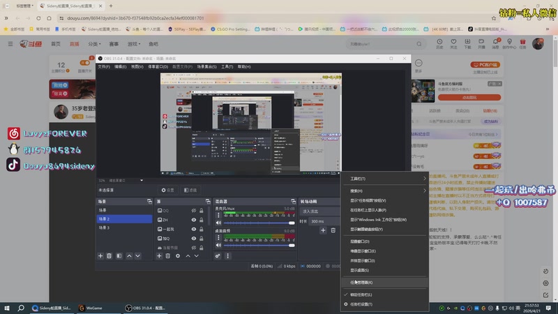Toggle lock on ZH source
The width and height of the screenshot is (558, 314).
click(x=202, y=220)
